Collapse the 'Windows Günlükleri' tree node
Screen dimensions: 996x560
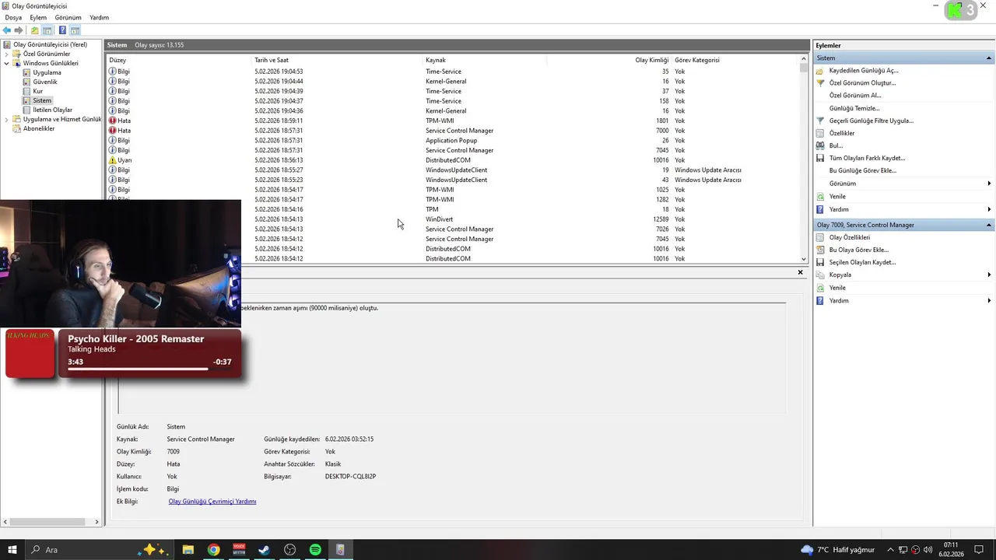tap(6, 64)
